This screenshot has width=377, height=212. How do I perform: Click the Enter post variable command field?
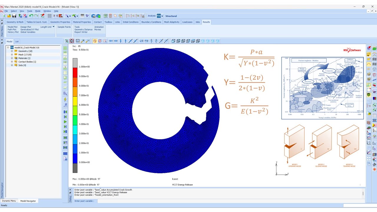tap(231, 201)
